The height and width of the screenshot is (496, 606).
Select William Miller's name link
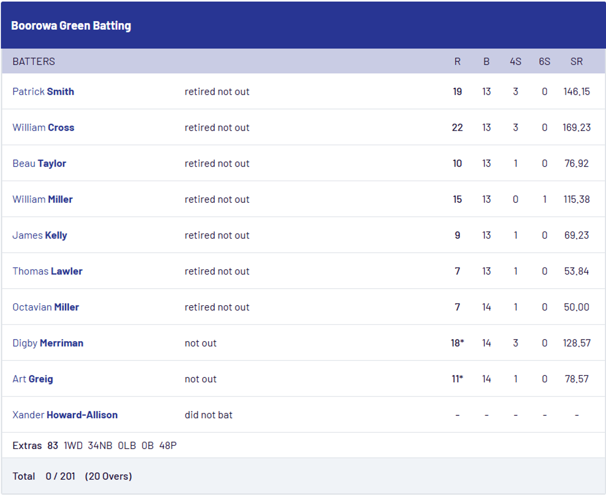point(43,199)
